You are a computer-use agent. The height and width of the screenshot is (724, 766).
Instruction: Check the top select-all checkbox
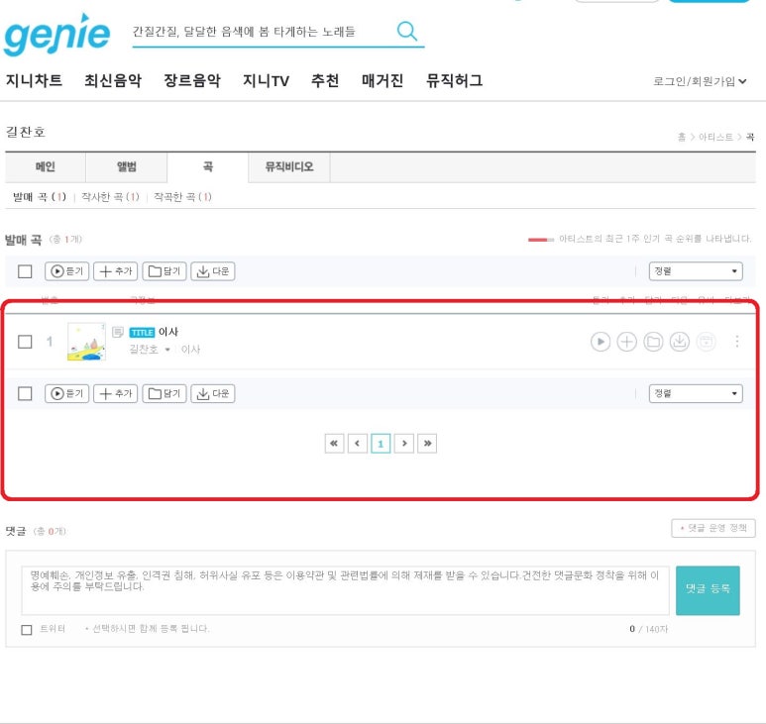[25, 271]
